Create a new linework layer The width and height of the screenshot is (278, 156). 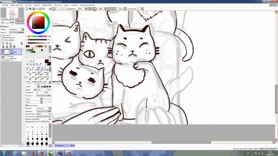[7, 43]
